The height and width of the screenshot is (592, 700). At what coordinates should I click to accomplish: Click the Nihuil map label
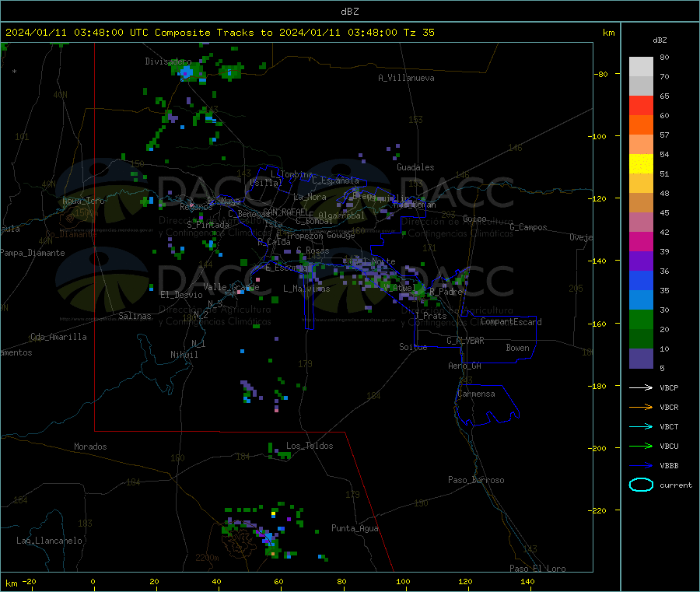tap(184, 355)
